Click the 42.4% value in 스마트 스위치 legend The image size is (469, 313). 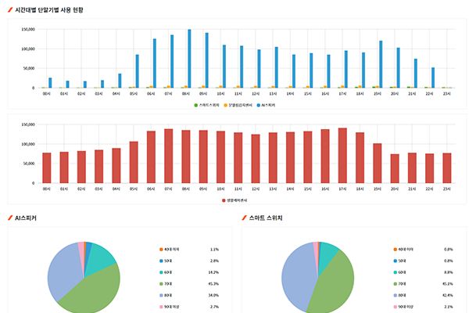click(447, 295)
